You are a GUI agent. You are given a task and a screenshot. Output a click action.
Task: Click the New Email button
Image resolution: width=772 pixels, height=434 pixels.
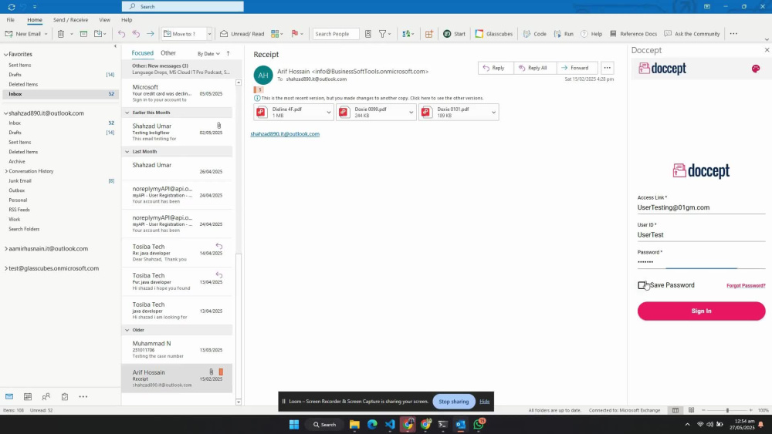pyautogui.click(x=22, y=34)
